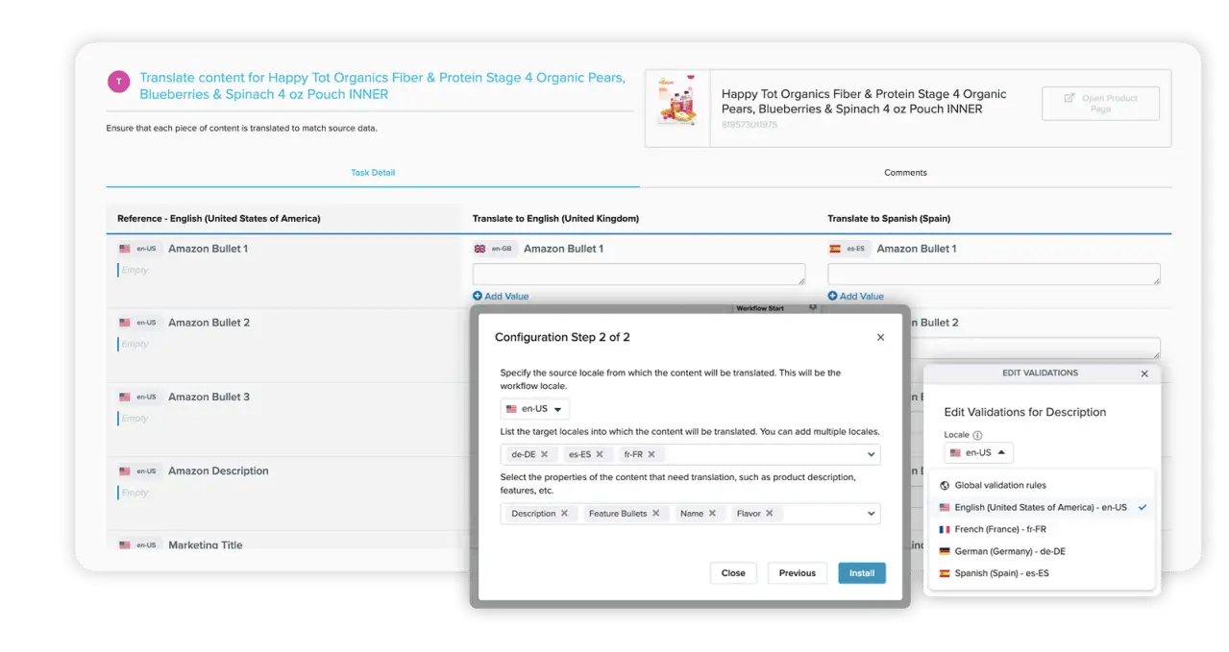
Task: Expand the target locales dropdown arrow
Action: 871,454
